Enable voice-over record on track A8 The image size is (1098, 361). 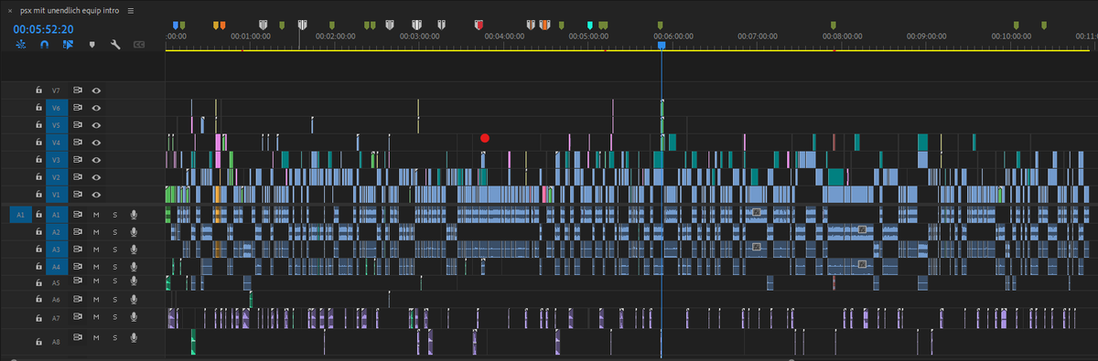tap(134, 338)
